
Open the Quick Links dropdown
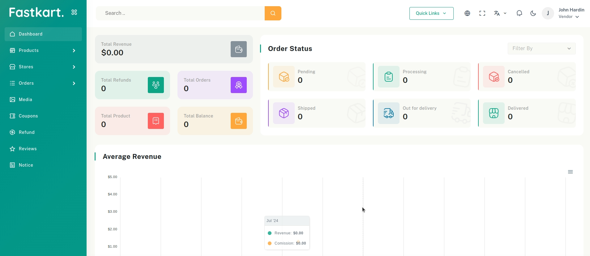coord(431,13)
